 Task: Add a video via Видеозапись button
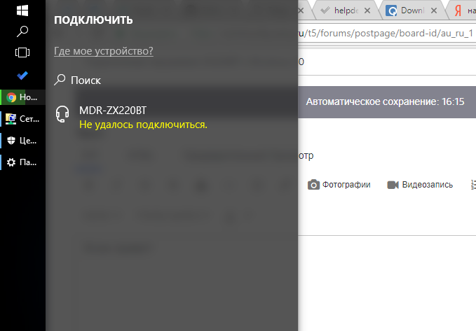[x=420, y=185]
